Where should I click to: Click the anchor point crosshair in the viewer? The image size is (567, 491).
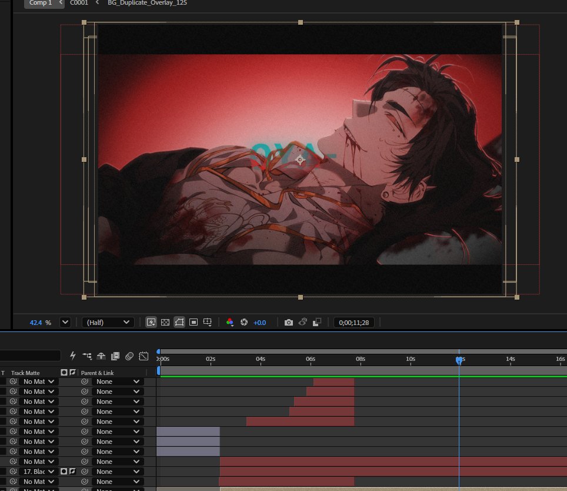click(x=300, y=160)
